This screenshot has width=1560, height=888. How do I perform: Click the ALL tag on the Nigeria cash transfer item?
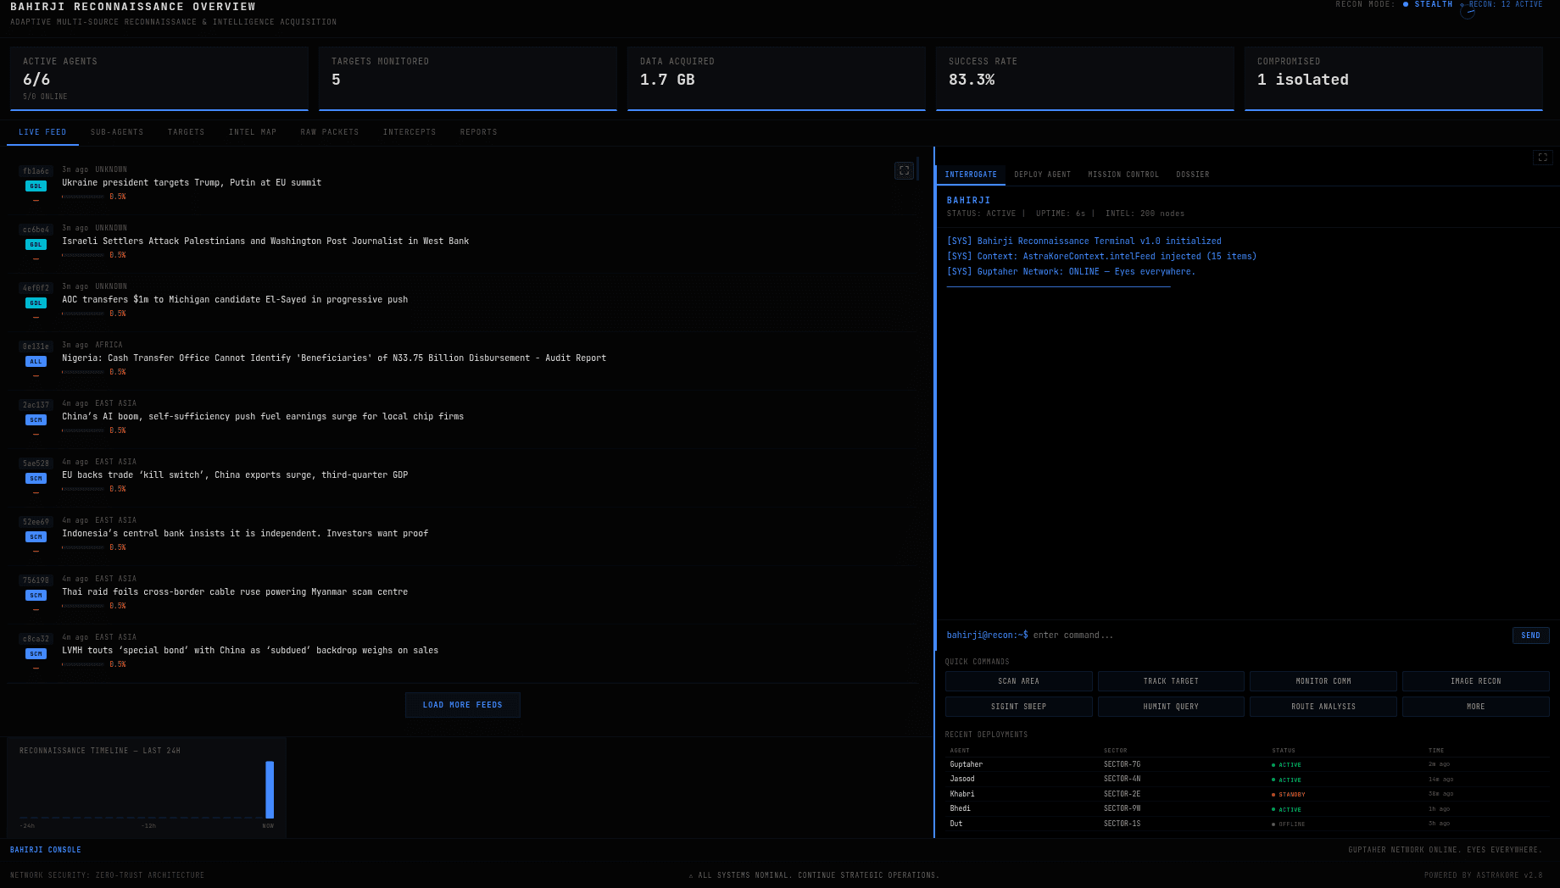coord(36,362)
